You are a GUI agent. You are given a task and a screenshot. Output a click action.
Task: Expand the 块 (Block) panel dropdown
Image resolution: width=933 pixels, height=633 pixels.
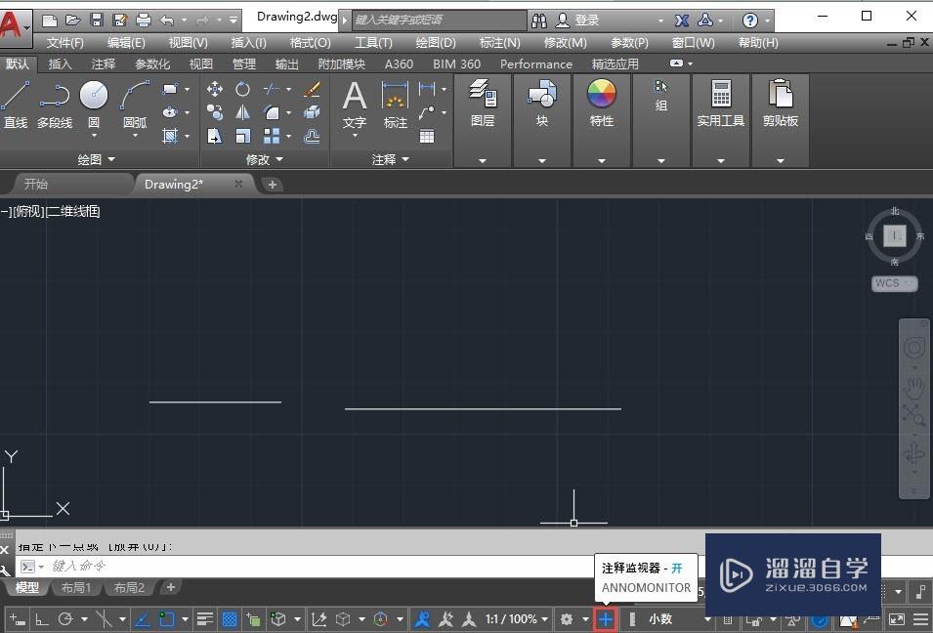click(x=542, y=160)
